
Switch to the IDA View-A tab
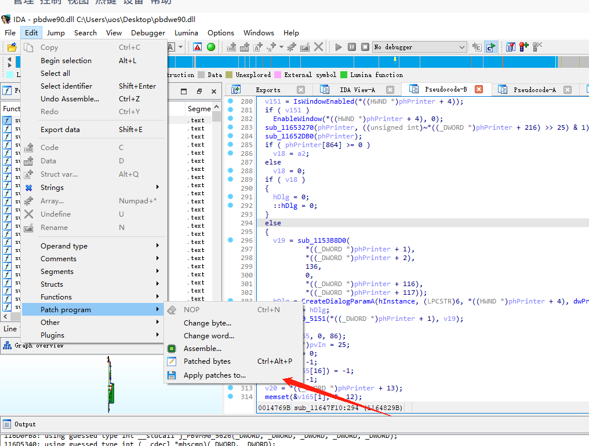tap(357, 90)
